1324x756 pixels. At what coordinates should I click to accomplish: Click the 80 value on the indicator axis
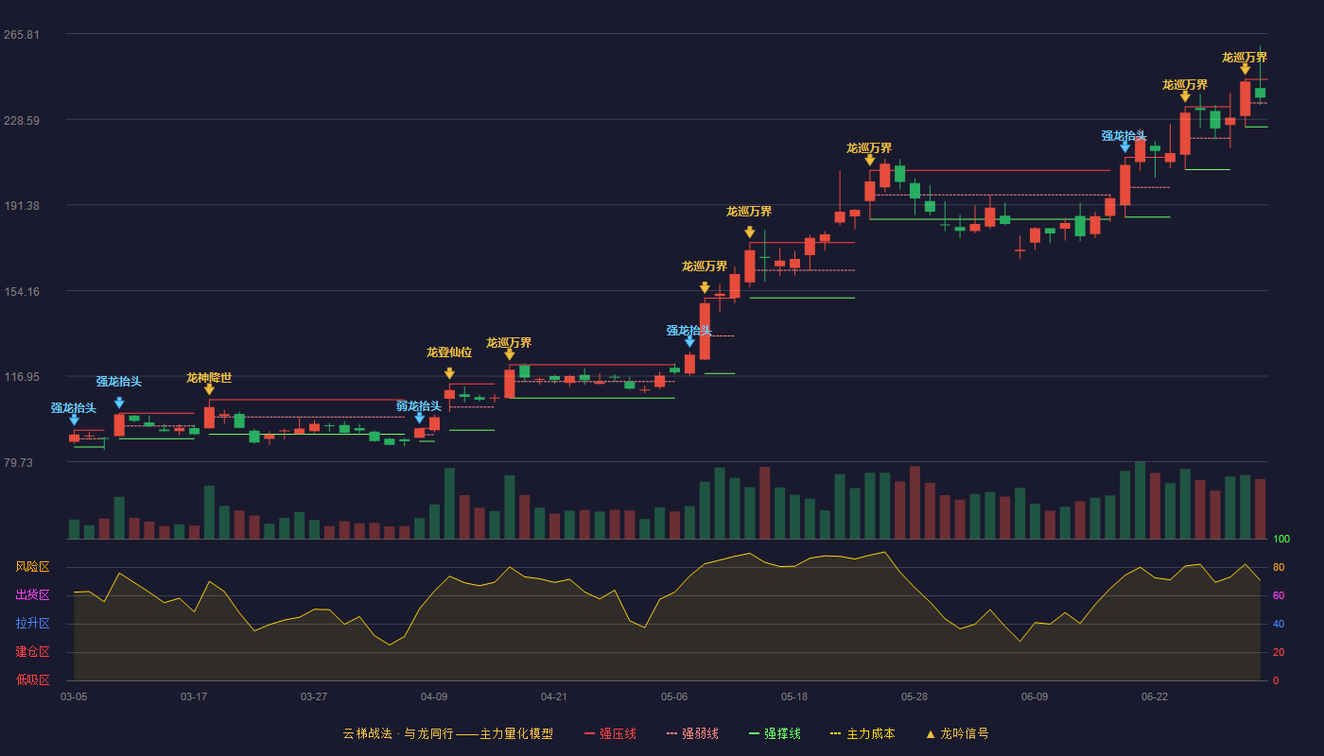coord(1279,567)
